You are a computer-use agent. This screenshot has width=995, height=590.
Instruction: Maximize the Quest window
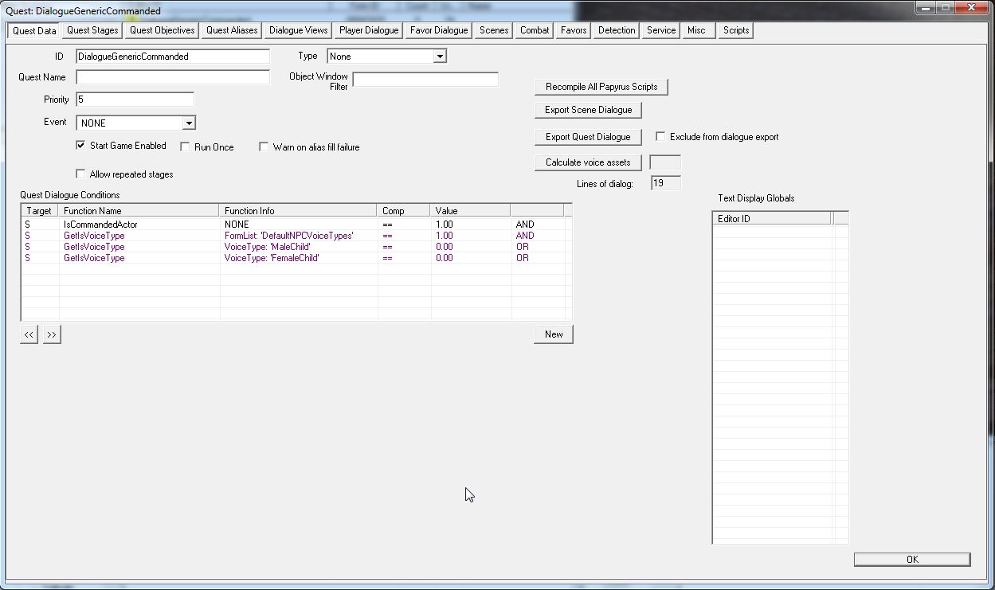[945, 7]
